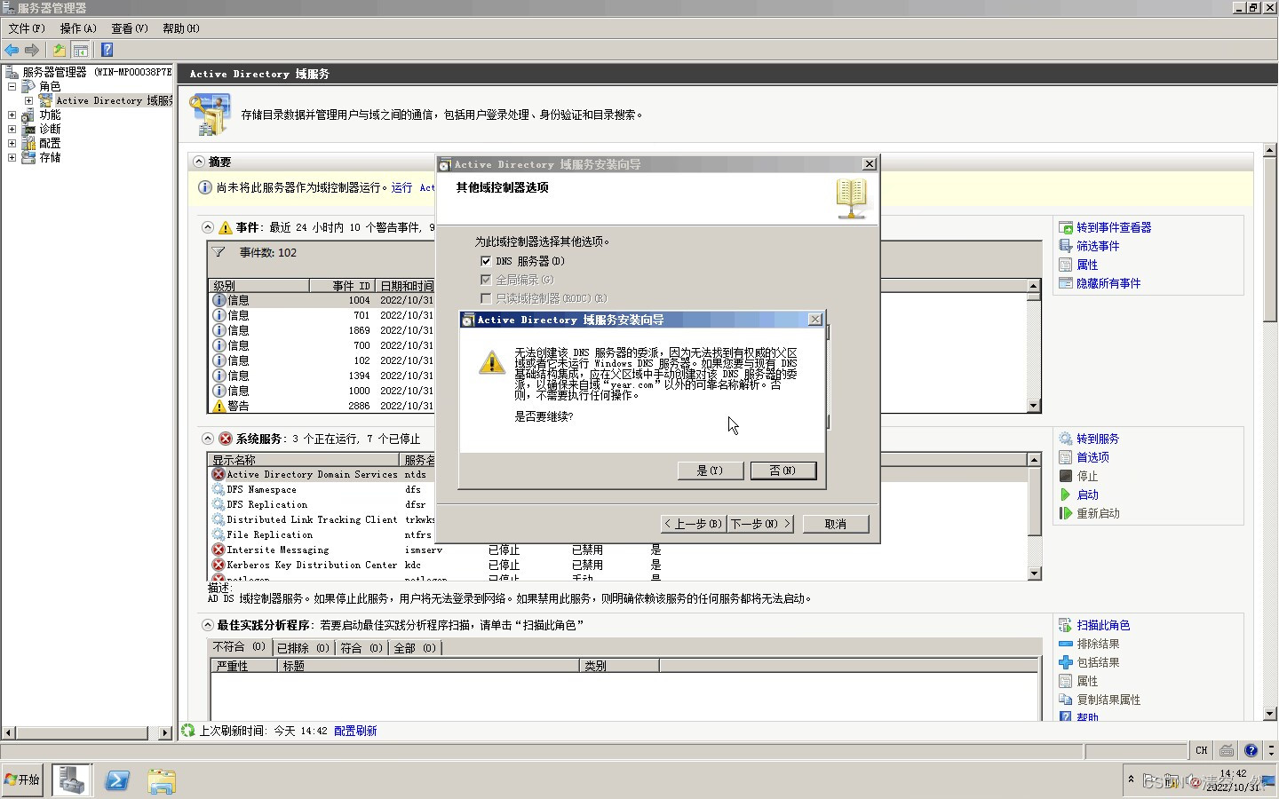Click the main pane vertical scrollbar thumb

(1270, 240)
